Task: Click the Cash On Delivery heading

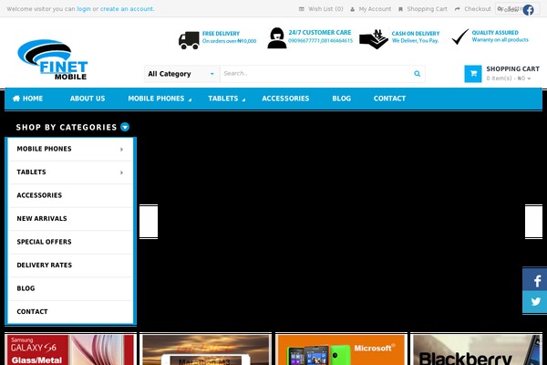Action: (416, 34)
